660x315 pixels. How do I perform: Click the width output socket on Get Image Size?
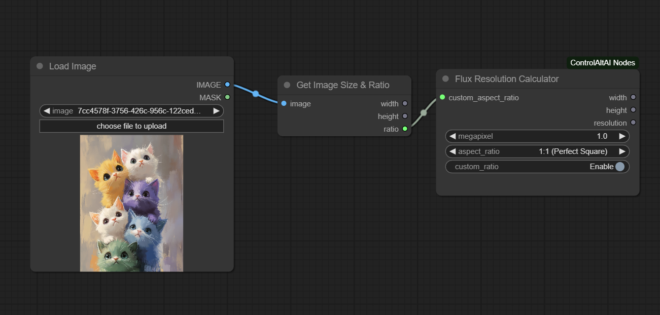coord(405,103)
